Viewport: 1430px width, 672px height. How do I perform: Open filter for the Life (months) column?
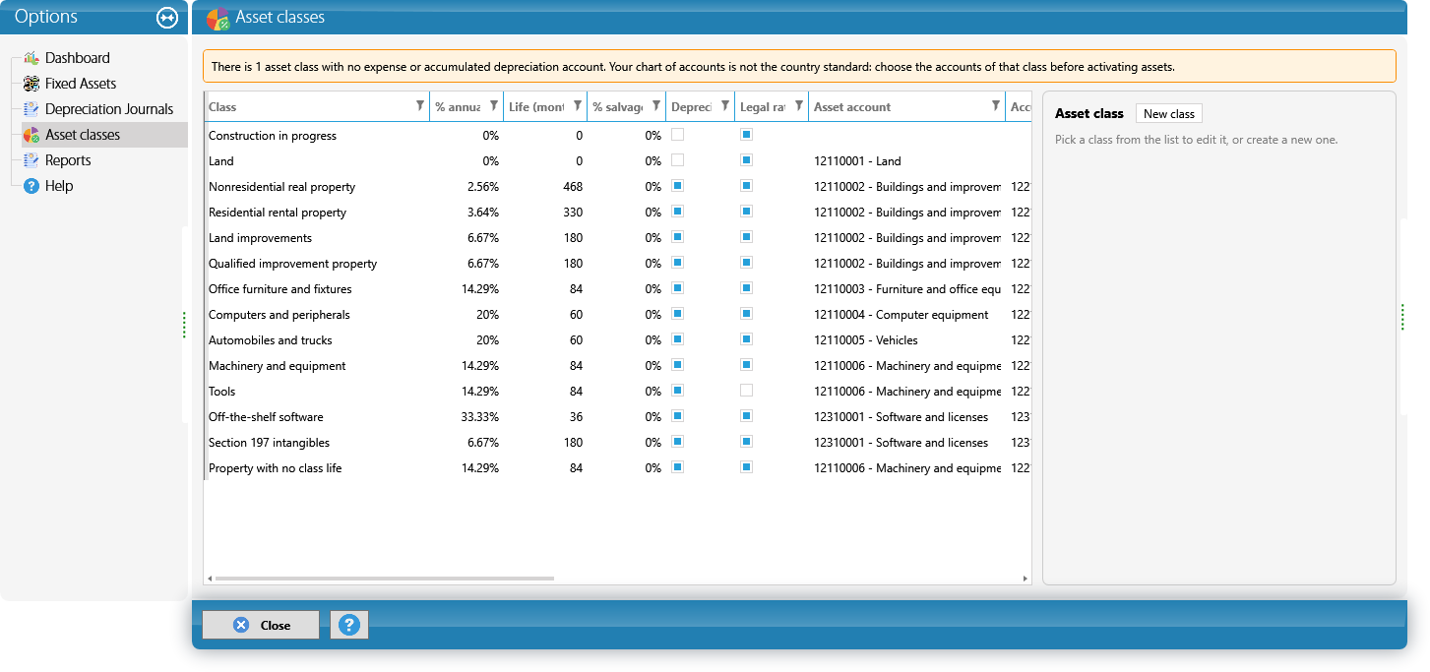[577, 106]
